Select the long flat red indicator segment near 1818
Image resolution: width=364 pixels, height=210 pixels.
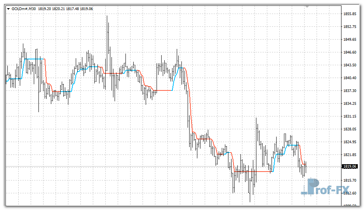(253, 171)
